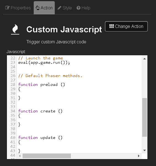Click the scroll up arrow in editor
Screen dimensions: 156x166
coord(144,59)
